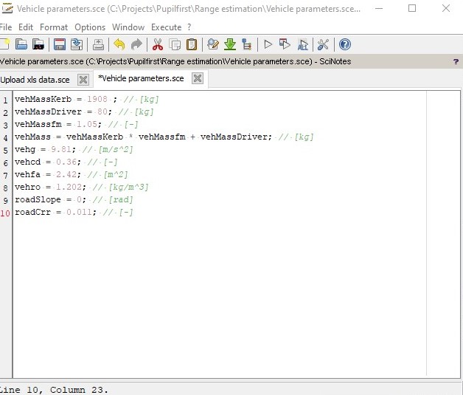This screenshot has height=395, width=463.
Task: Click value 0.36 on vehcd line
Action: [66, 162]
